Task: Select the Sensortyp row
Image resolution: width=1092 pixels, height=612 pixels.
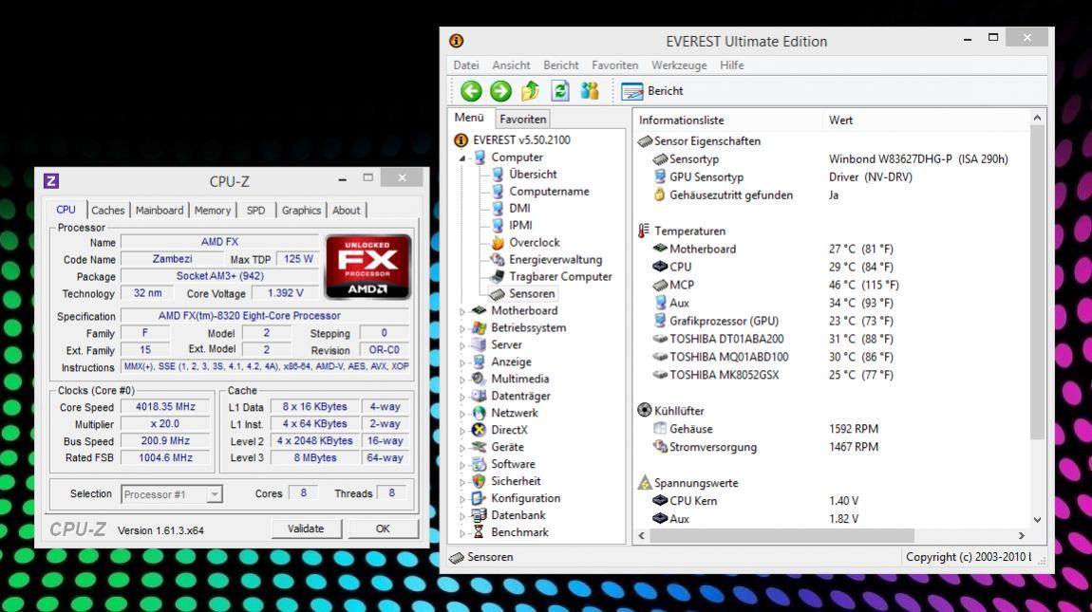Action: point(830,159)
